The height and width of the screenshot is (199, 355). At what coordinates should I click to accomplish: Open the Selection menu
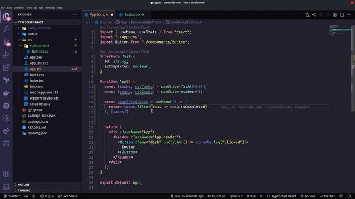coord(19,8)
